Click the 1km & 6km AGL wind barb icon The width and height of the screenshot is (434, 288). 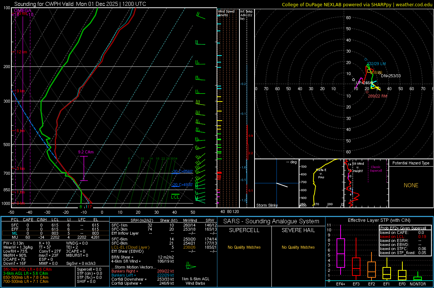[x=191, y=266]
